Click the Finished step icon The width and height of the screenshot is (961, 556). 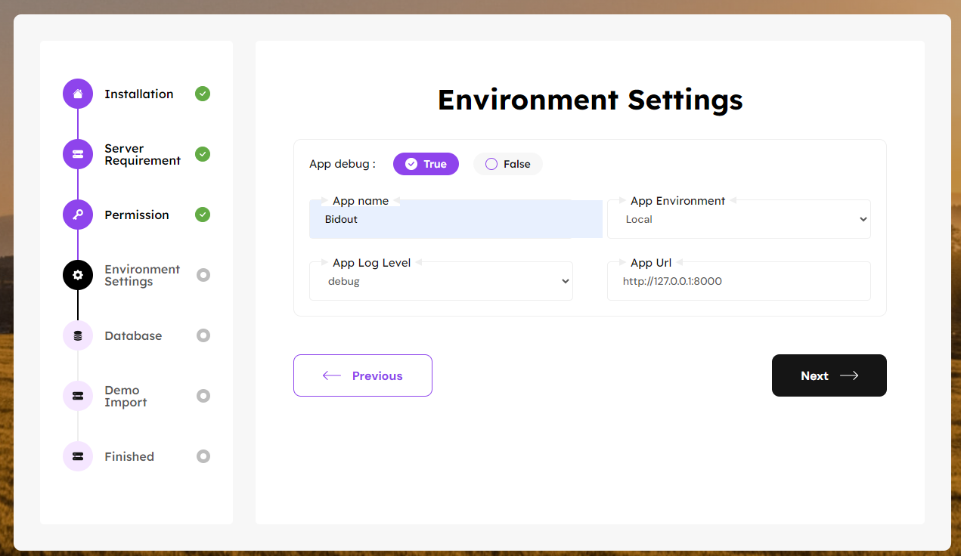78,456
